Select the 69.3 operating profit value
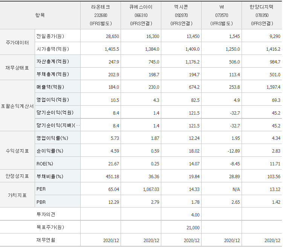283x247 pixels. coord(276,100)
